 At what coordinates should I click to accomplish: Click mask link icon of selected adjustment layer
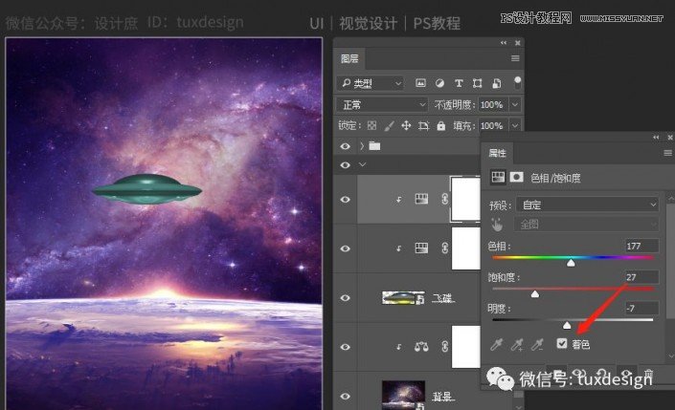(x=444, y=199)
